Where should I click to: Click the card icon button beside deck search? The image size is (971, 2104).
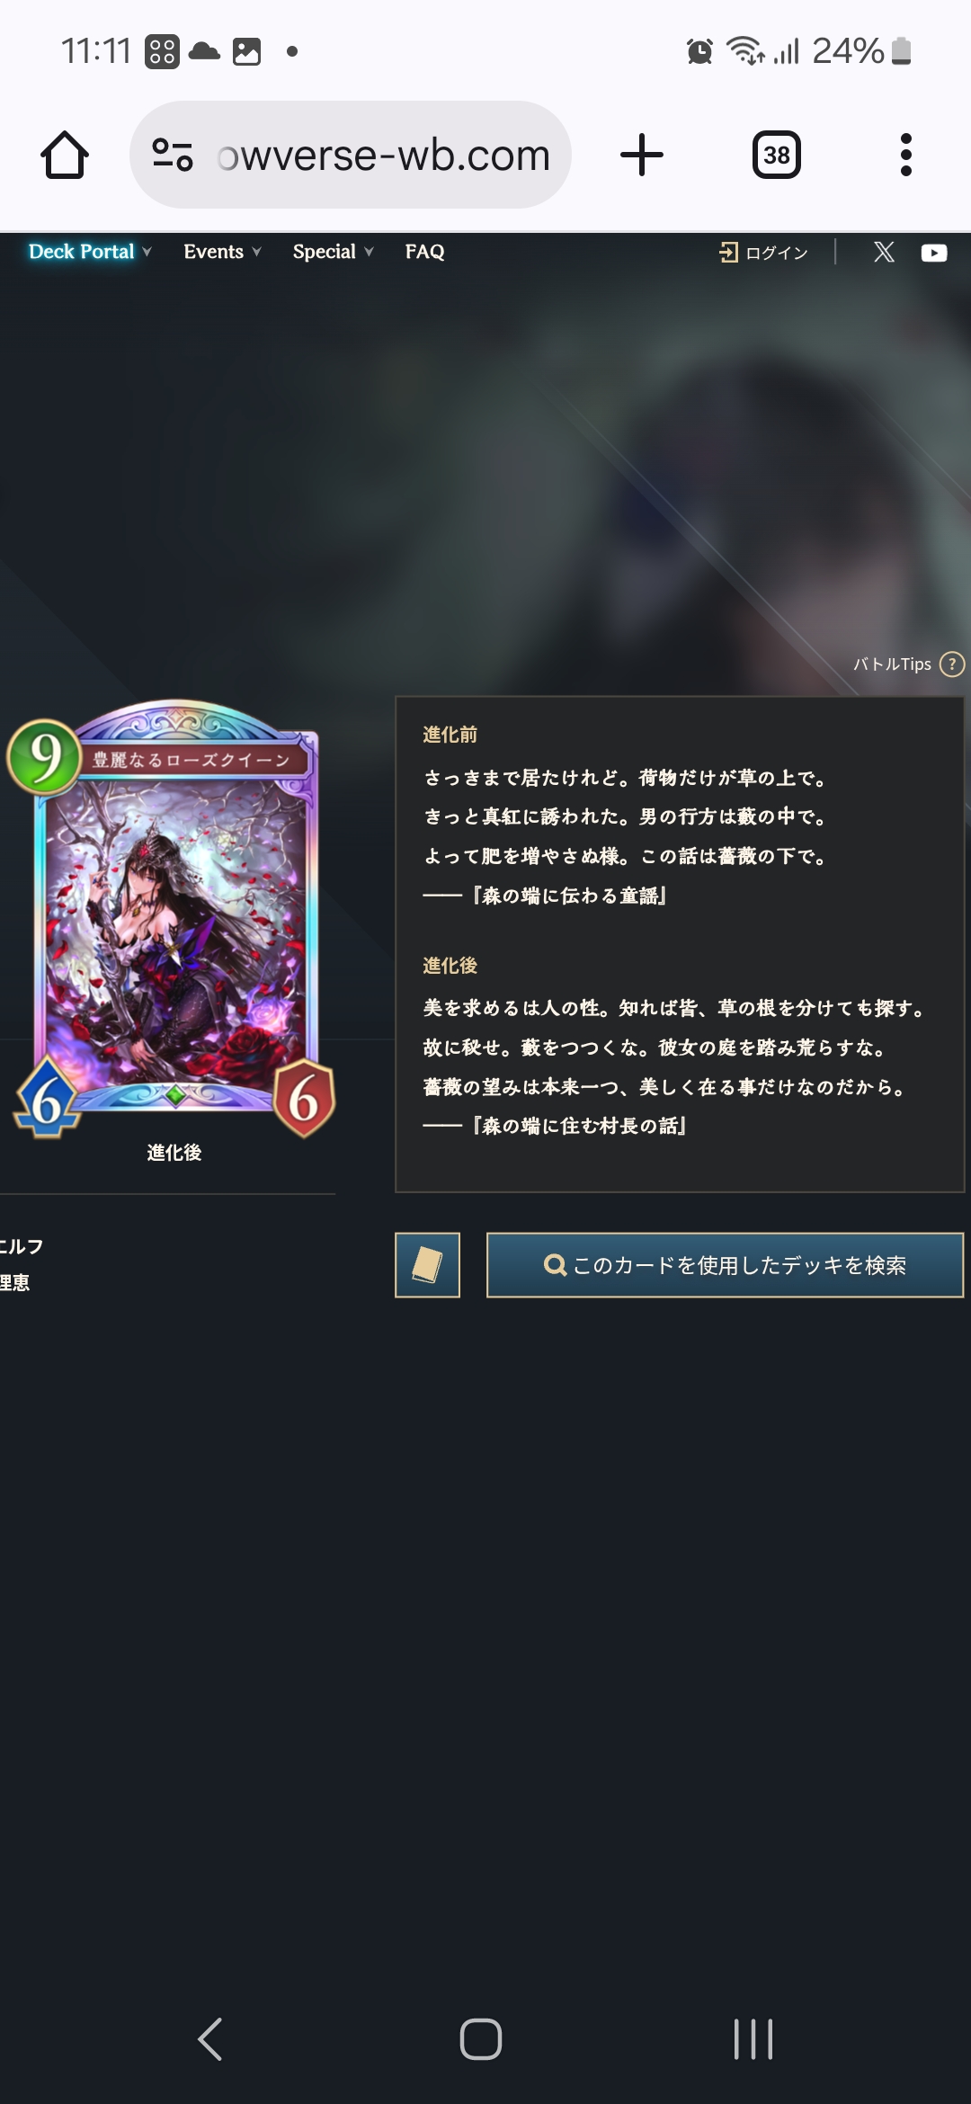pos(427,1264)
